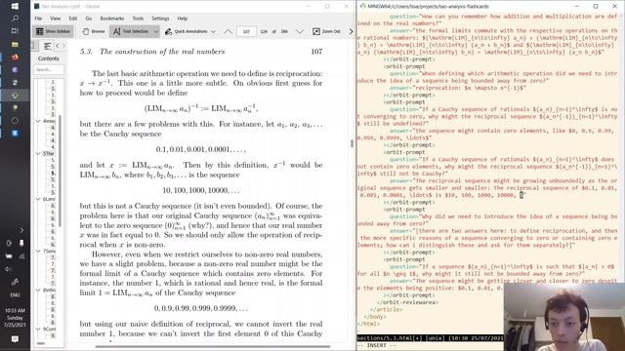Open the Windows Start menu
The image size is (625, 351).
(x=15, y=6)
